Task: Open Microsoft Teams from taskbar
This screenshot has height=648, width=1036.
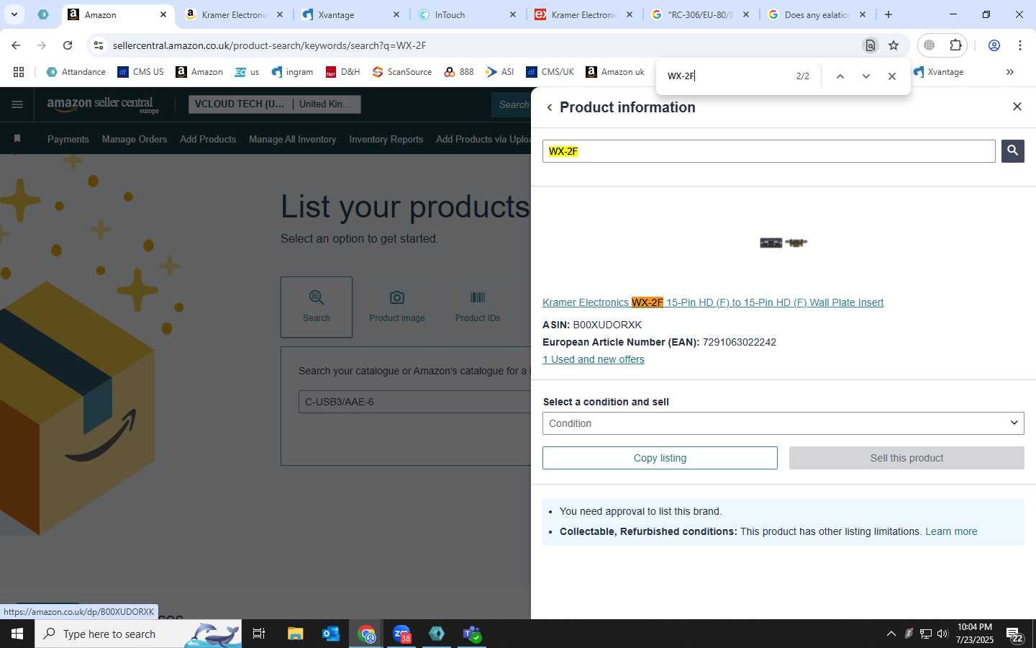Action: [472, 634]
